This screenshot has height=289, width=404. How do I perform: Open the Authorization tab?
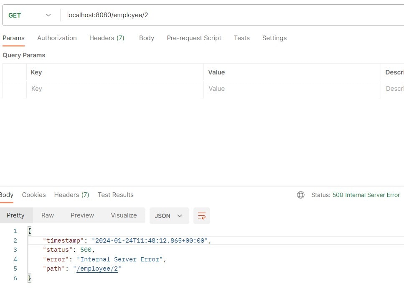click(57, 38)
